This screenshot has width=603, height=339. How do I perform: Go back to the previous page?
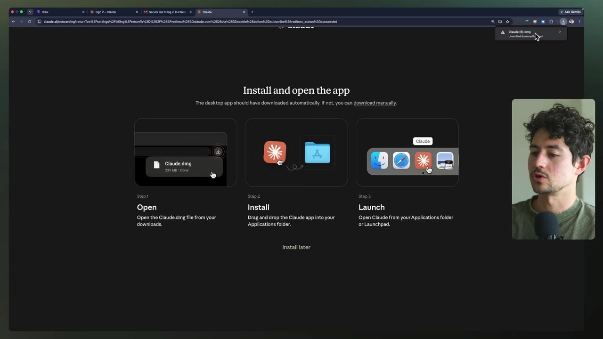[x=13, y=22]
